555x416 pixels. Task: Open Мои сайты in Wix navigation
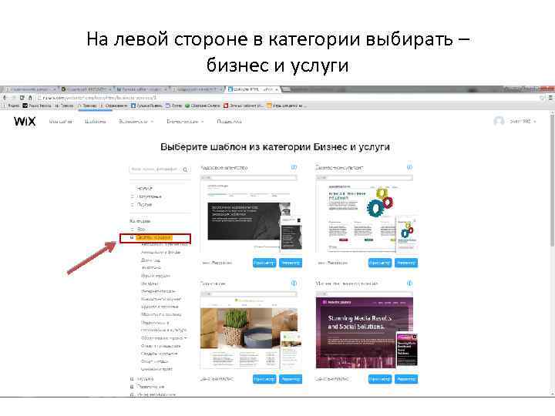coord(61,122)
